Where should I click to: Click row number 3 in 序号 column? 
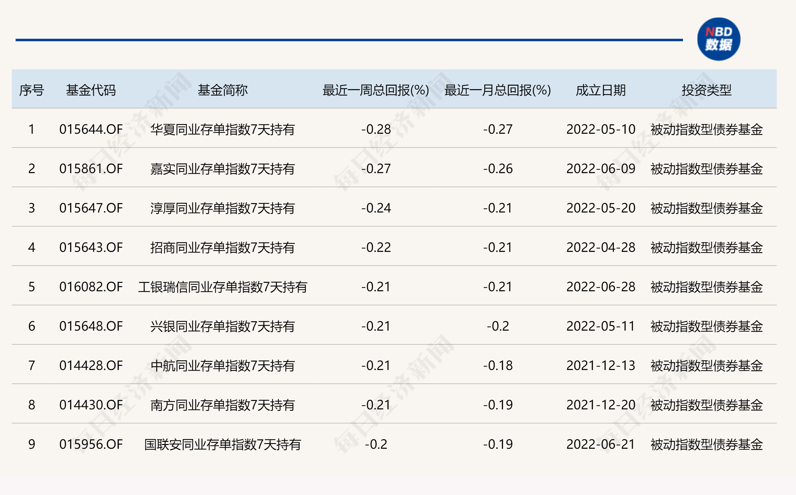pyautogui.click(x=32, y=208)
